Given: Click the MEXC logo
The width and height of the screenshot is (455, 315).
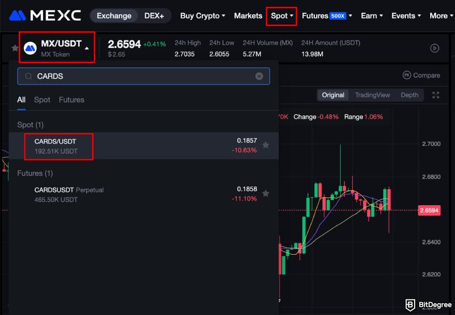Looking at the screenshot, I should coord(44,15).
